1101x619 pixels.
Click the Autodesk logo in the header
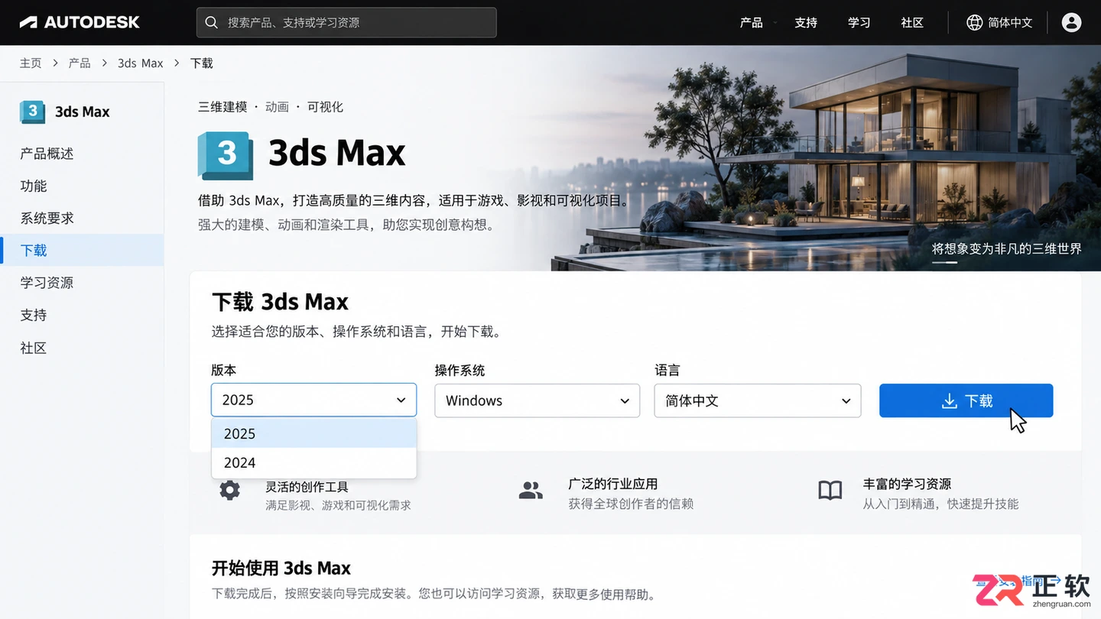(80, 22)
